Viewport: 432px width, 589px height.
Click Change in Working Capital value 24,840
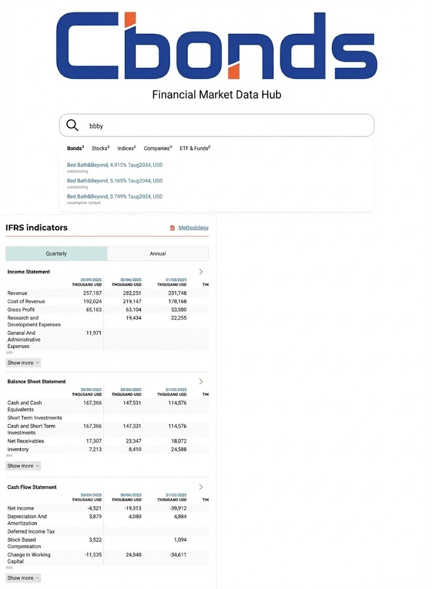point(133,555)
